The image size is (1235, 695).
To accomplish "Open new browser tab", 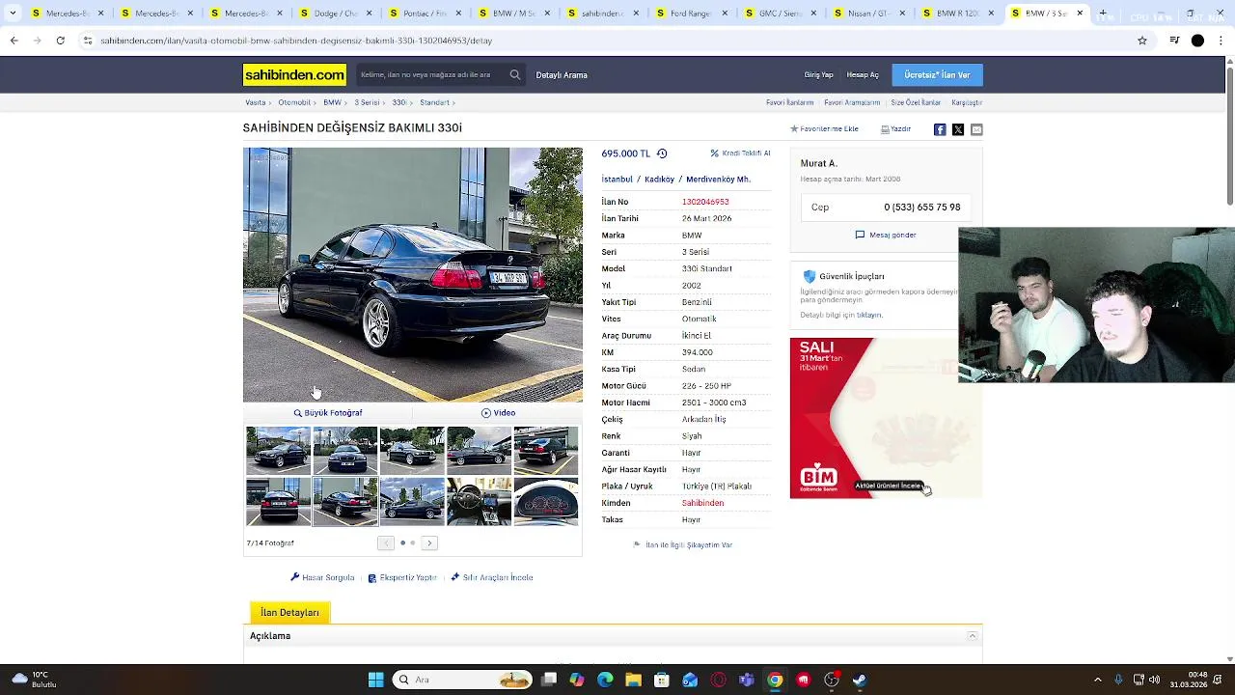I will pos(1103,14).
